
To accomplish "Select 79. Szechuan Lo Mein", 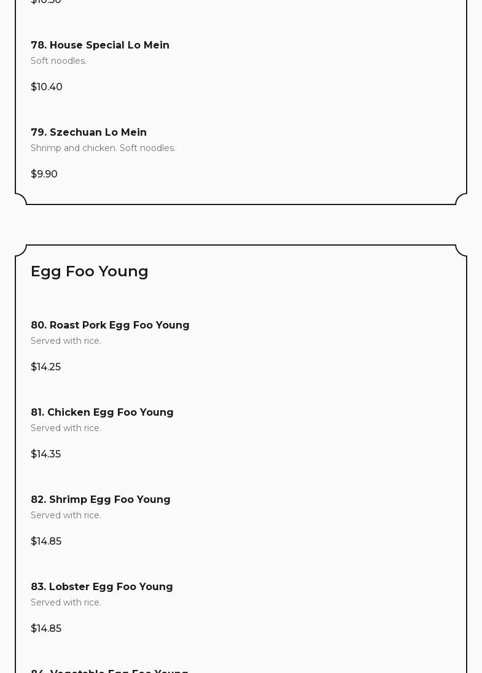I will point(89,133).
